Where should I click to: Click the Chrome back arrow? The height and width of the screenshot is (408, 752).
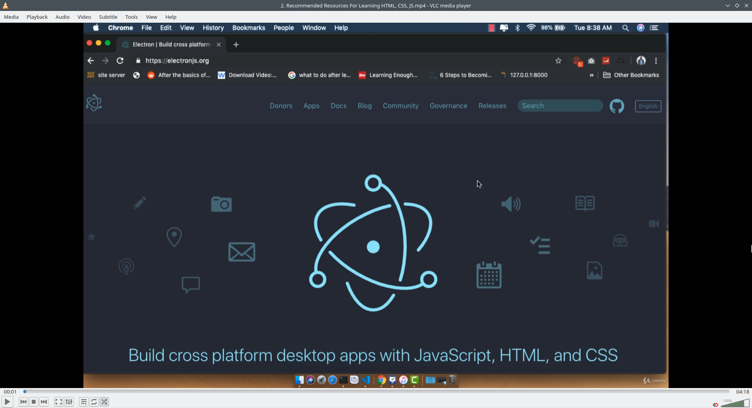(91, 61)
